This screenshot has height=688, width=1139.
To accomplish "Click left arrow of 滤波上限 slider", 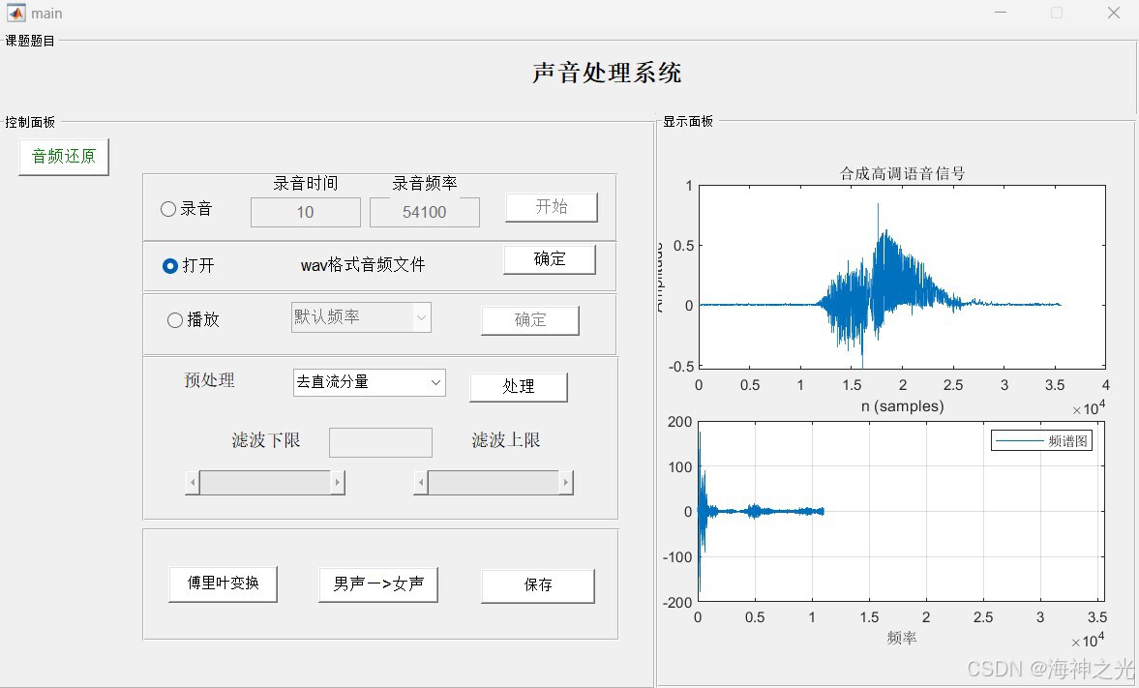I will pos(421,483).
